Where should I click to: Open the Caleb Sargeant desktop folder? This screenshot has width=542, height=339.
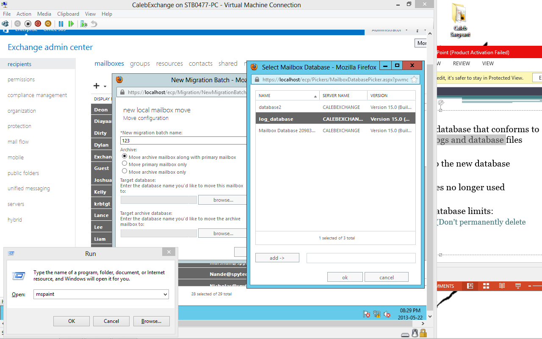pos(459,20)
